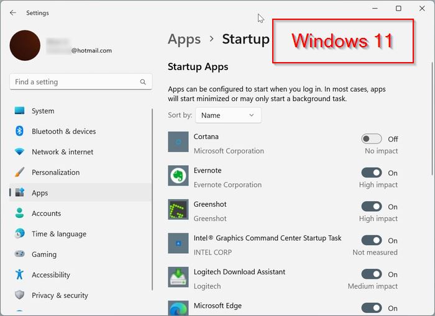This screenshot has width=435, height=316.
Task: Click the No impact label
Action: (381, 151)
